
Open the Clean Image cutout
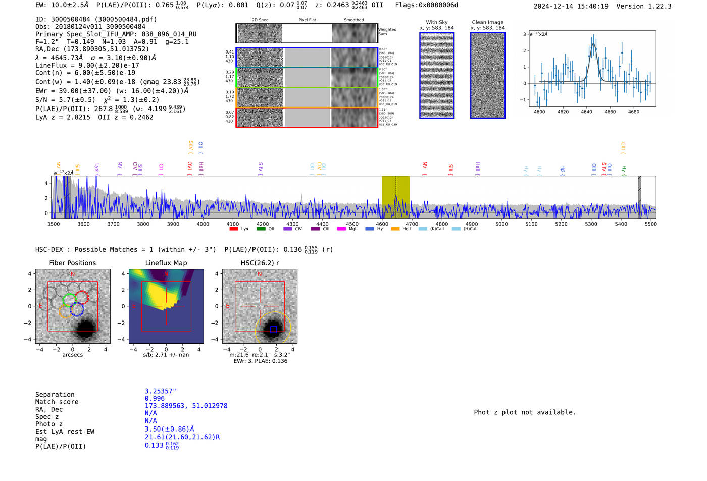click(x=488, y=75)
